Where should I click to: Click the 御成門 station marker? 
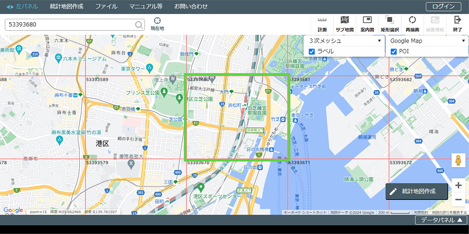[x=197, y=54]
